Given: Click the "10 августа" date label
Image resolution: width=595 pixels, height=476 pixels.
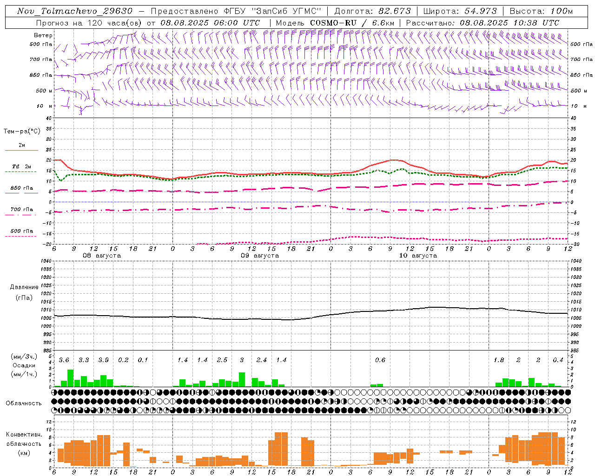Looking at the screenshot, I should pos(418,256).
